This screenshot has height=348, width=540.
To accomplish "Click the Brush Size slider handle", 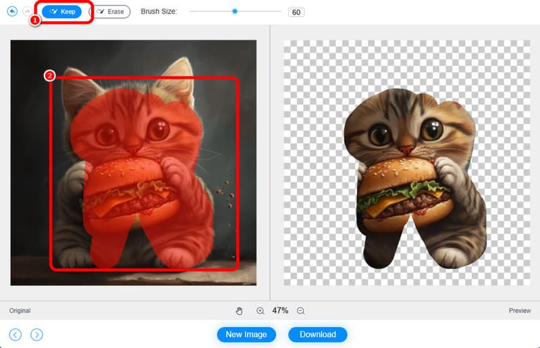I will pyautogui.click(x=235, y=11).
